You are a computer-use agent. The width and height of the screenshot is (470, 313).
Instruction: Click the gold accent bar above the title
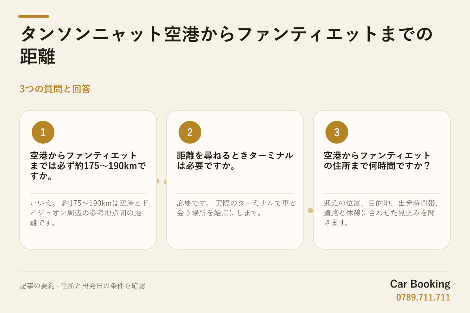pyautogui.click(x=34, y=16)
